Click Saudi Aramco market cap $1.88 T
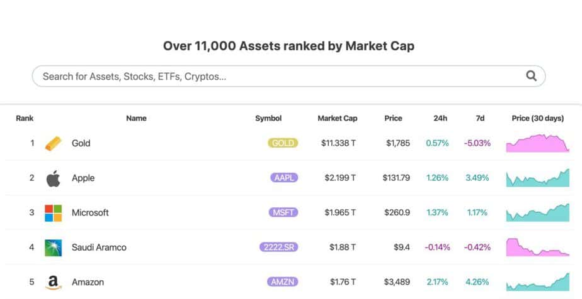 pyautogui.click(x=343, y=247)
